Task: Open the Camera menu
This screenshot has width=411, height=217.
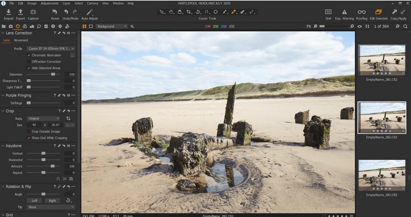Action: point(93,3)
